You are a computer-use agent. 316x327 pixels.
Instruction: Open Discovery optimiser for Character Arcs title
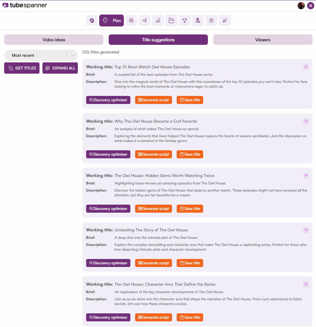(108, 317)
